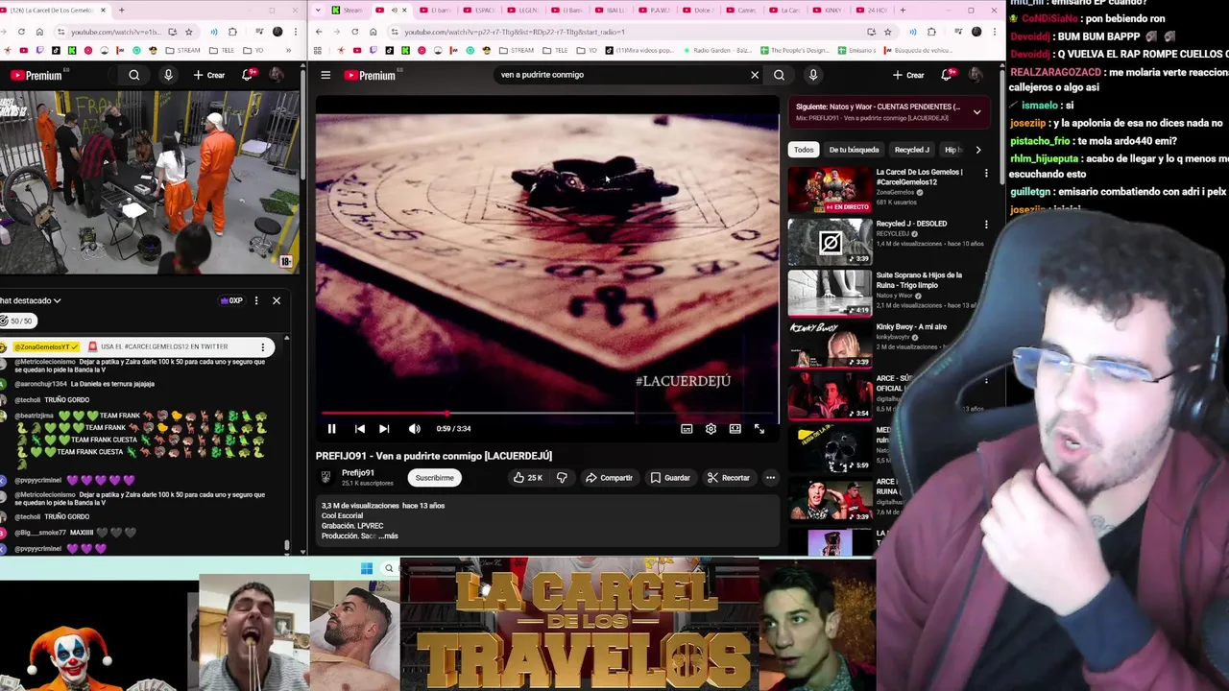Open options for 'La Carcel De Los Gemelos' recommendation

tap(986, 174)
